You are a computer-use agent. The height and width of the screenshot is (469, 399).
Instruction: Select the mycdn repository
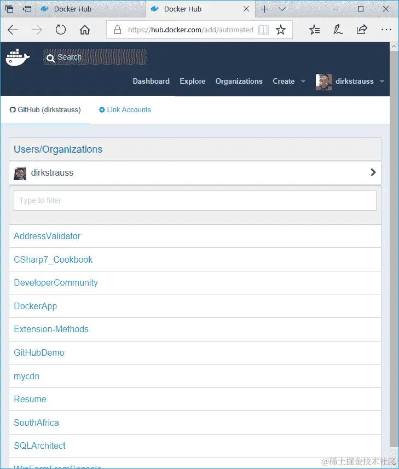tap(27, 377)
